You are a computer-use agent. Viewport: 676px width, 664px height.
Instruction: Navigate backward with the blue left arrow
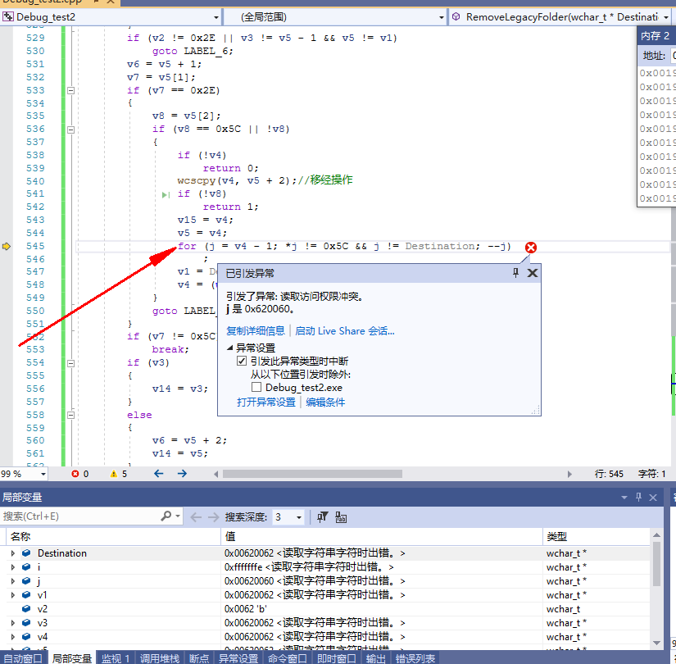click(x=159, y=474)
